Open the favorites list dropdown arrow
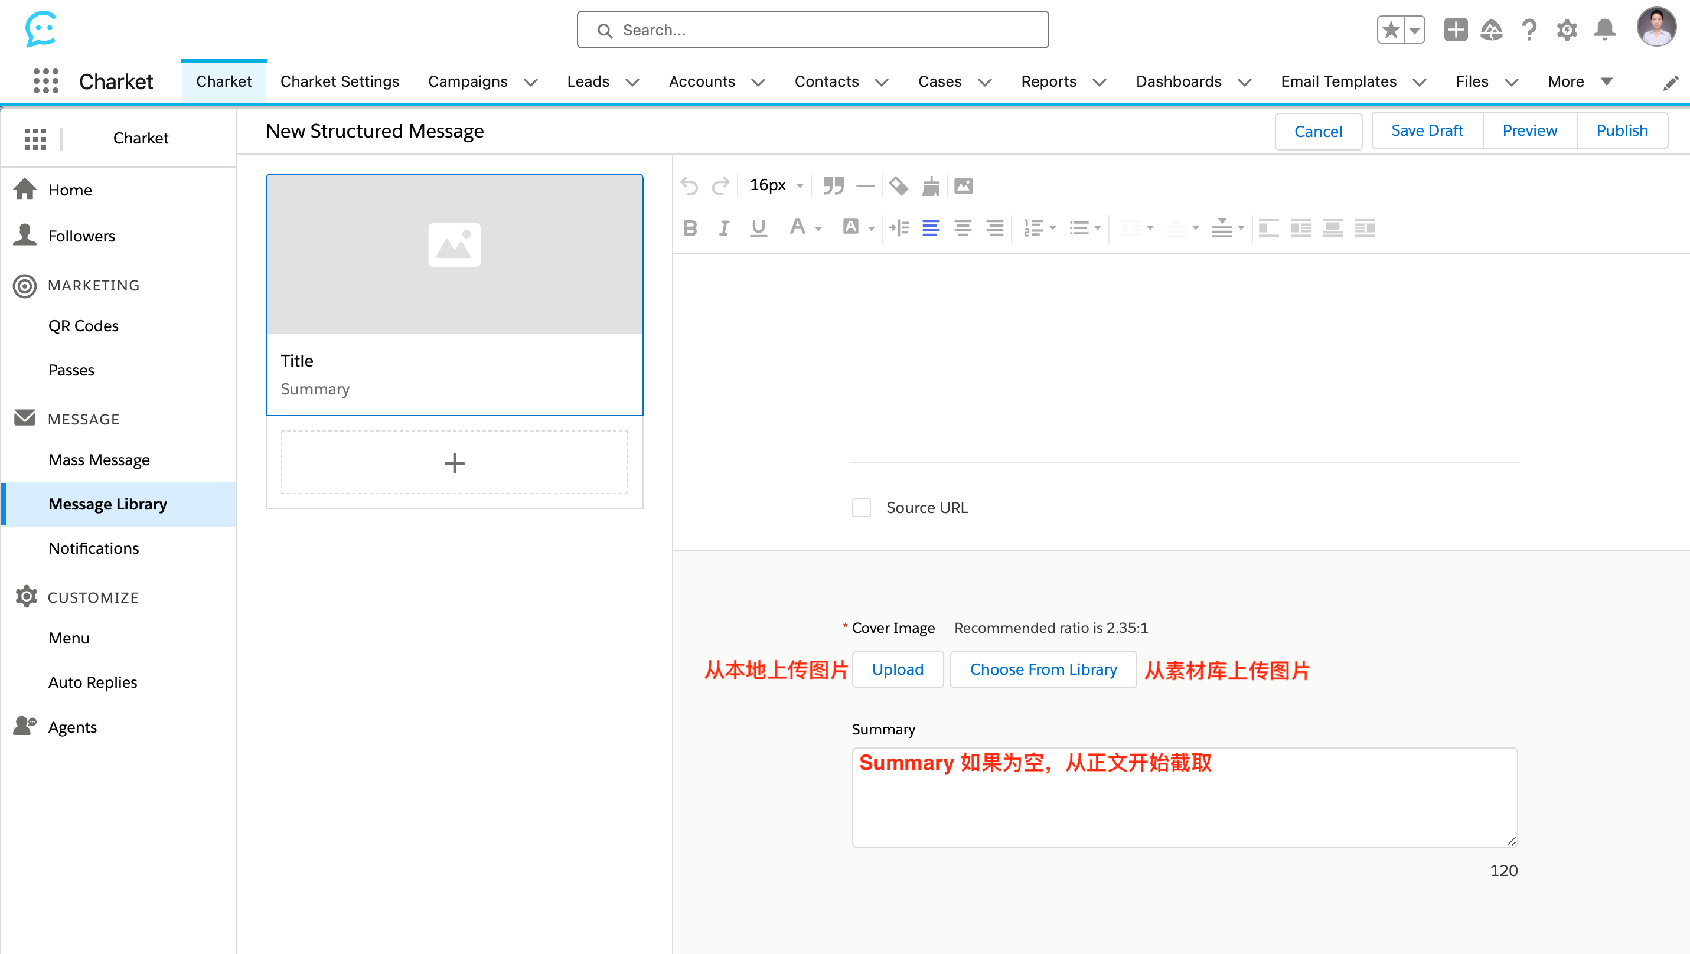The image size is (1690, 954). pos(1414,30)
